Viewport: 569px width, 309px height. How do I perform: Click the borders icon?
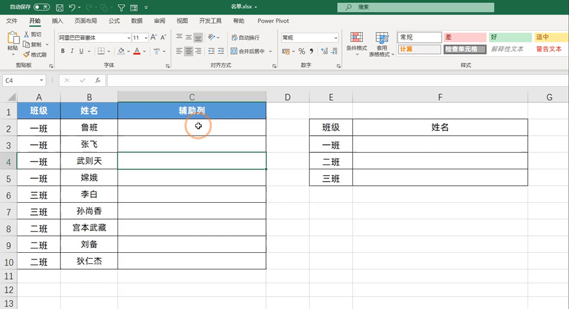point(101,51)
